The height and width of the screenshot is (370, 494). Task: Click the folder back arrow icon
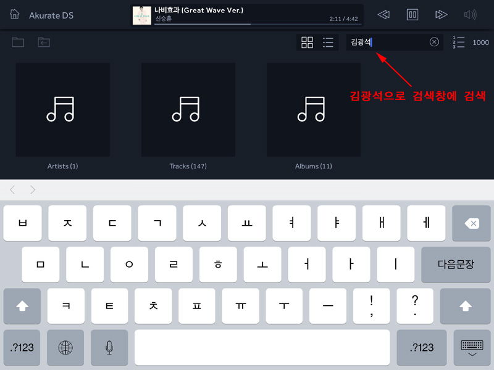click(44, 42)
